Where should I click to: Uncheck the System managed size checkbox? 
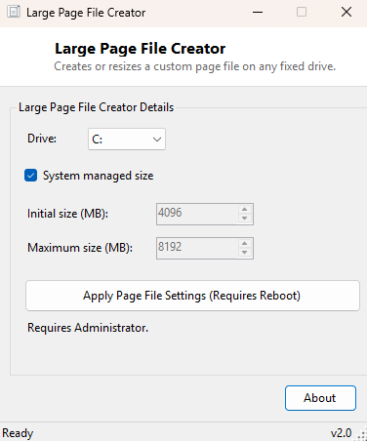31,176
